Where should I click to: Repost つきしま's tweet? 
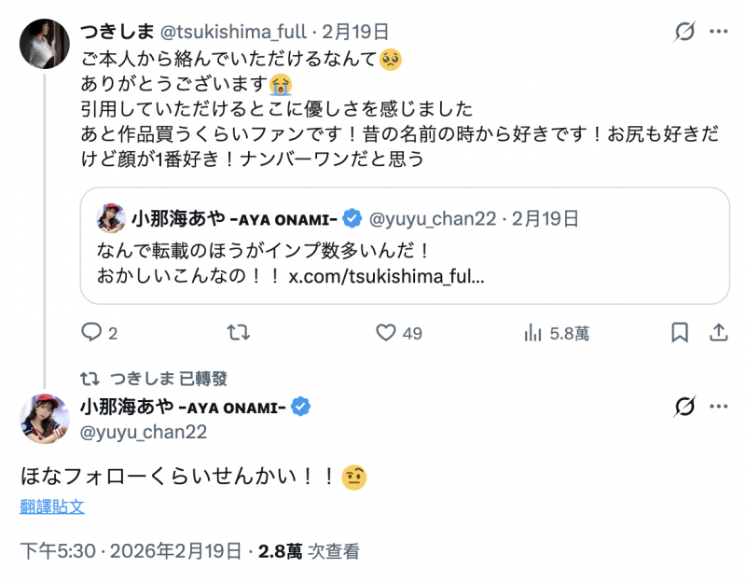[x=238, y=332]
